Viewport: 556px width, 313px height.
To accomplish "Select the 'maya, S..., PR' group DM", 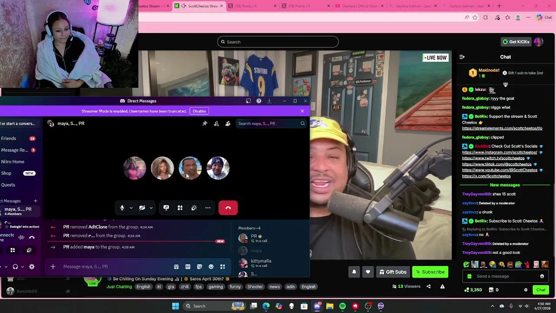I will 20,211.
